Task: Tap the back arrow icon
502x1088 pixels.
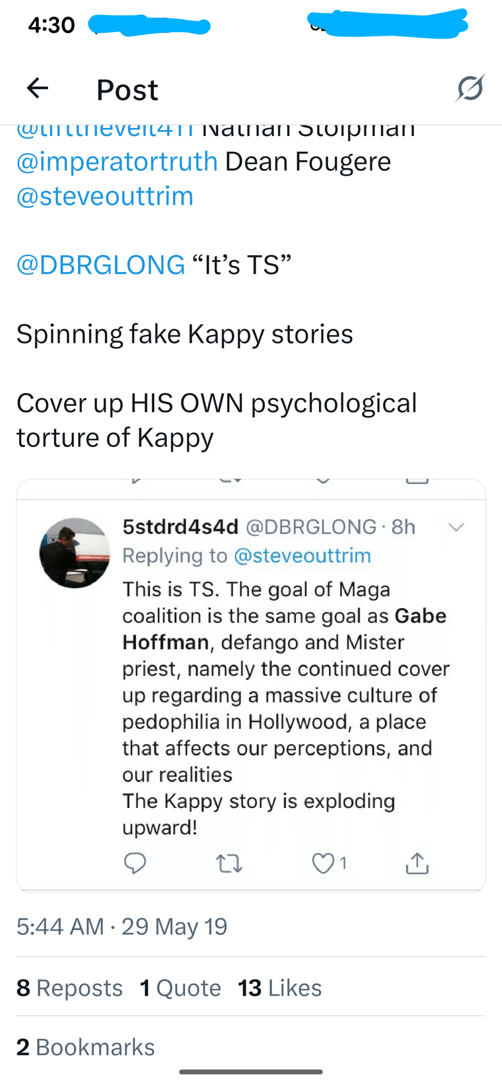Action: pyautogui.click(x=37, y=88)
